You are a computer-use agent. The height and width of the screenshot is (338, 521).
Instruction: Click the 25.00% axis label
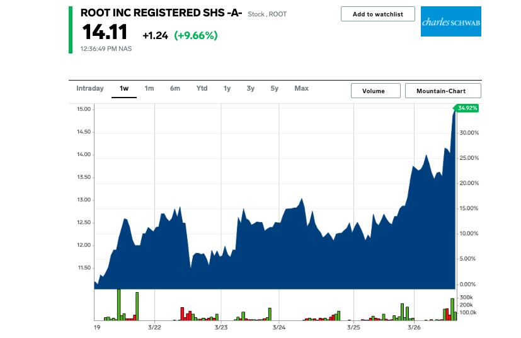pyautogui.click(x=469, y=158)
